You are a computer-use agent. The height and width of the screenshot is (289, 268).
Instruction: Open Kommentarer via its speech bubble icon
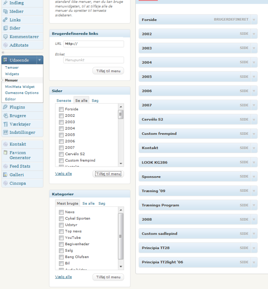tap(5, 37)
